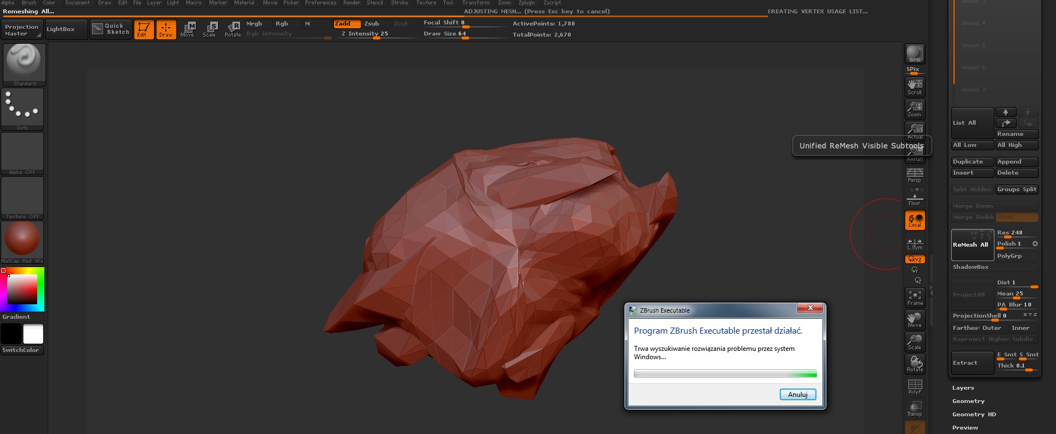
Task: Toggle XYZ rotation mode
Action: point(915,259)
